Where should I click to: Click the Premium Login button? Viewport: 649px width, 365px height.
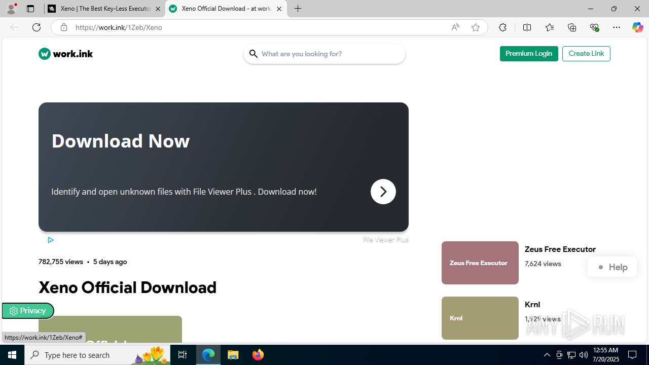pyautogui.click(x=529, y=54)
